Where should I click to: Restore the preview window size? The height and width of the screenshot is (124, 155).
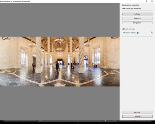click(x=146, y=1)
